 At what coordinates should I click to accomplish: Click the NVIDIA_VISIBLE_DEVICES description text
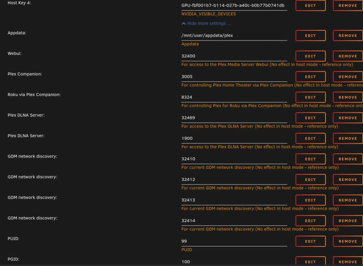click(209, 14)
